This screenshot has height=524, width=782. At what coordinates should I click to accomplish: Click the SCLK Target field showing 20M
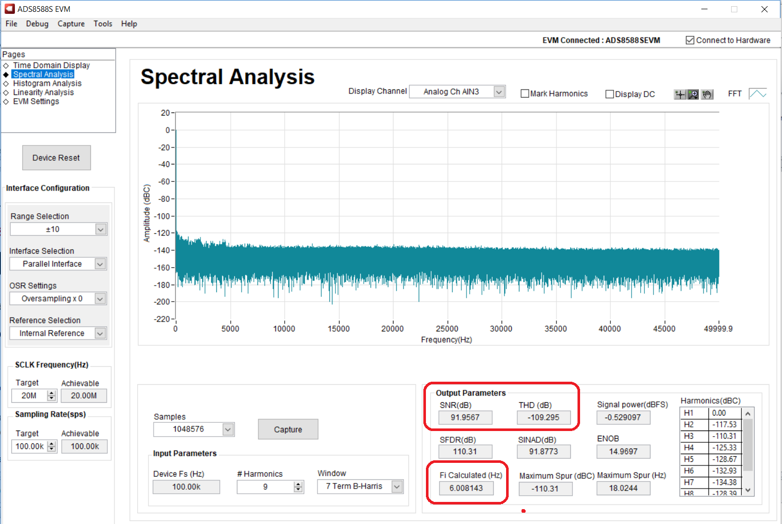click(29, 396)
